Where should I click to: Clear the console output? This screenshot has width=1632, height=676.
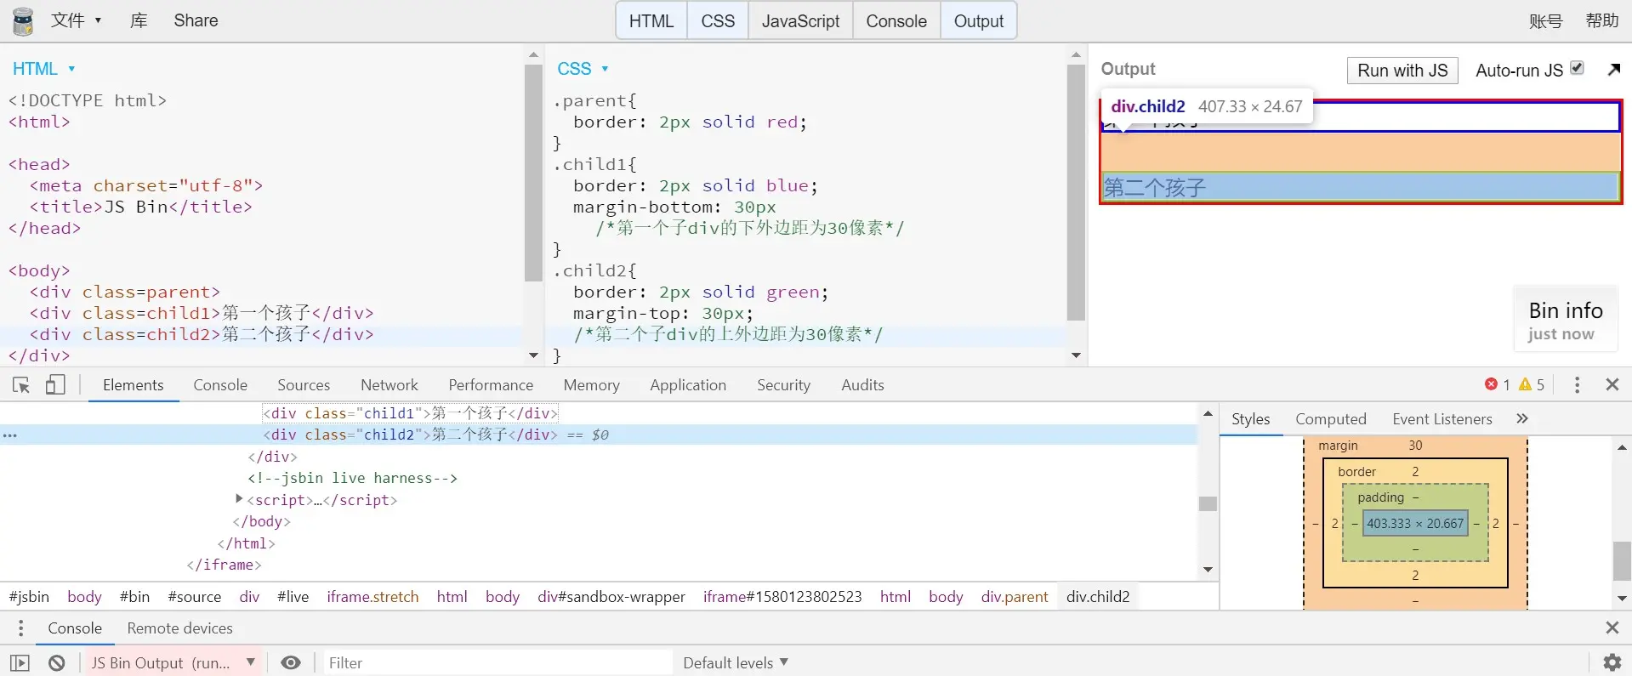57,663
